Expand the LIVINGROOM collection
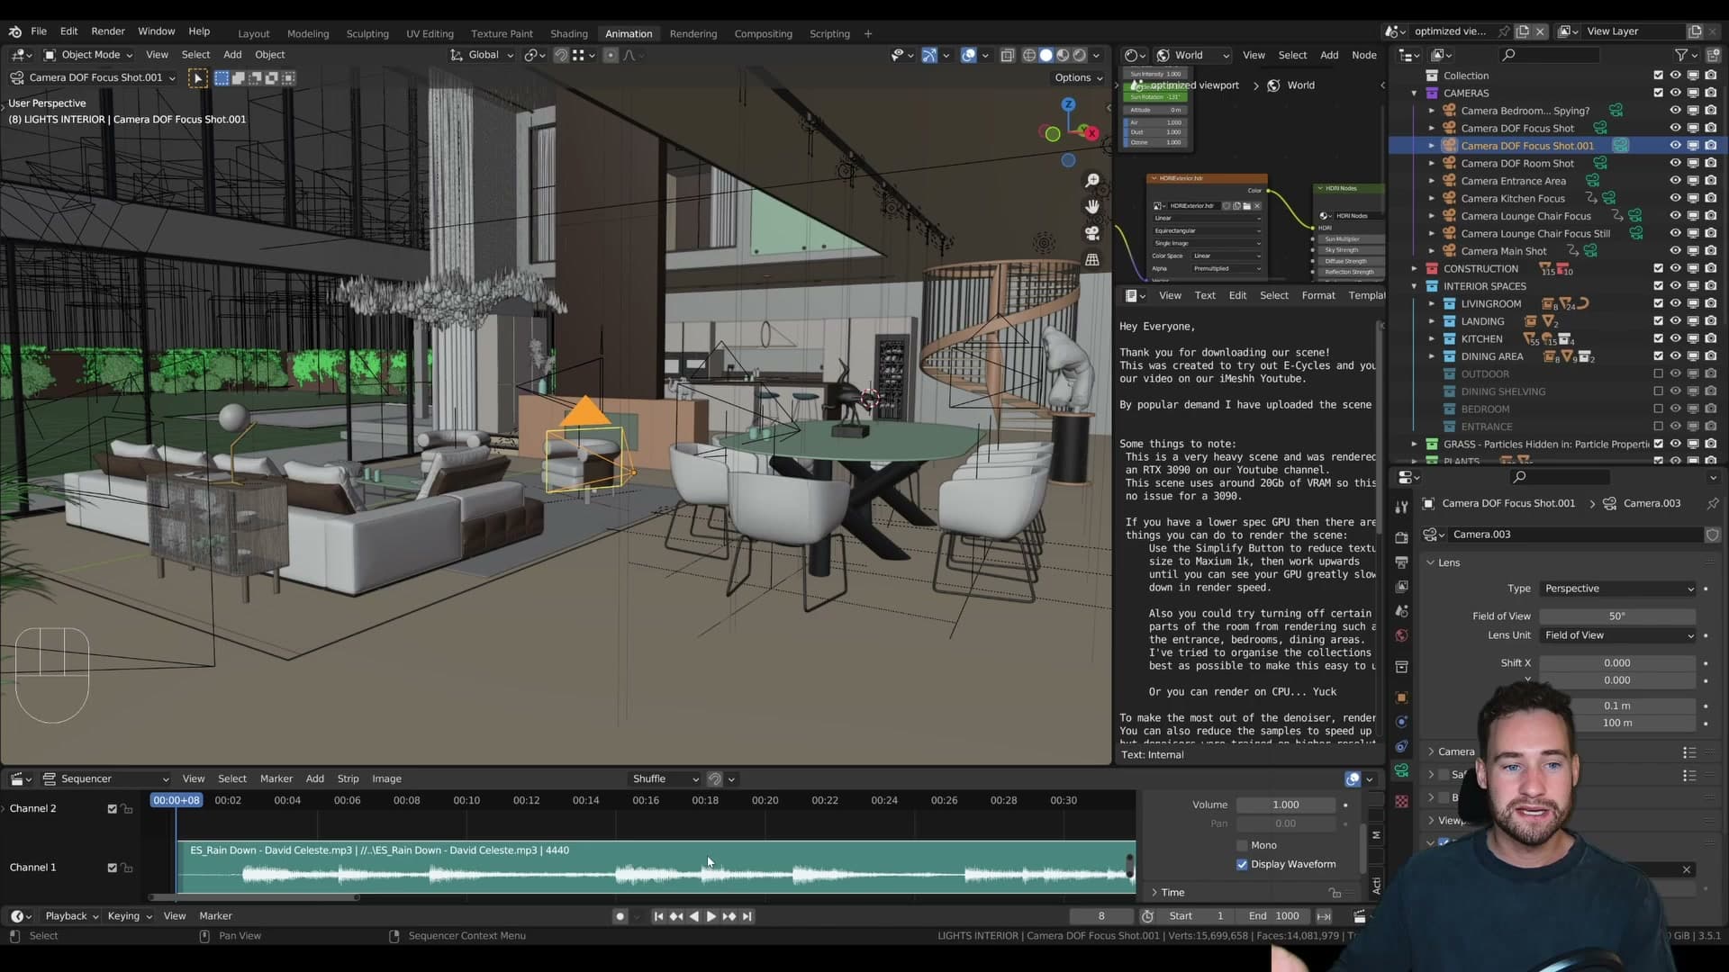The height and width of the screenshot is (972, 1729). pos(1432,304)
